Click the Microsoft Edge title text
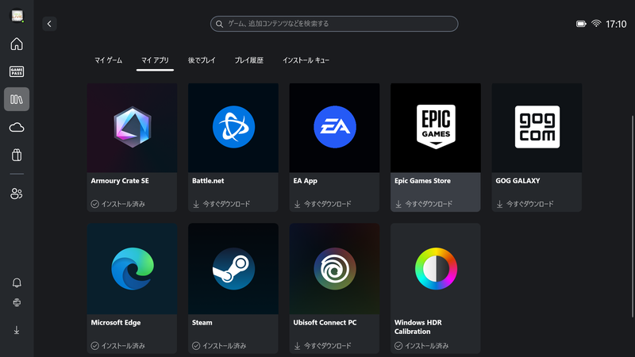The width and height of the screenshot is (635, 357). tap(116, 323)
